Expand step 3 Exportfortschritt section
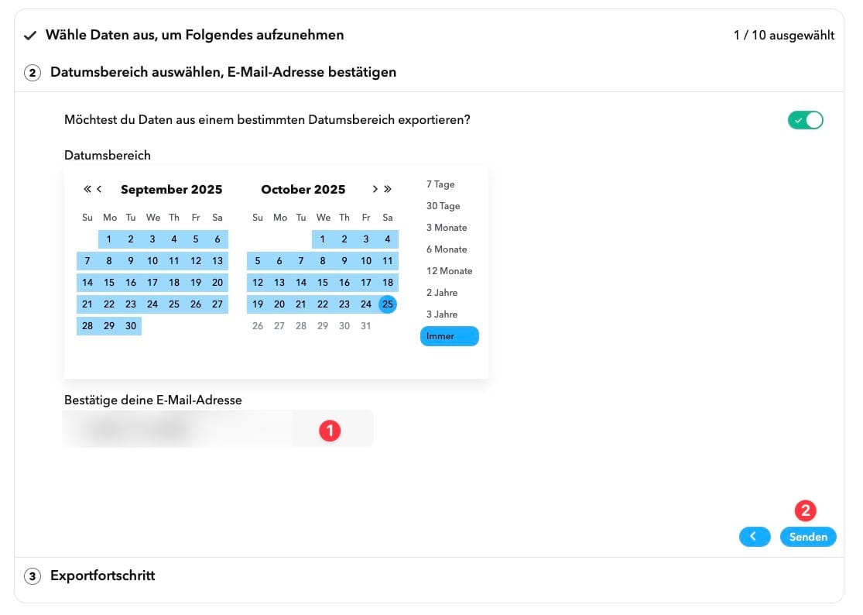 point(102,576)
